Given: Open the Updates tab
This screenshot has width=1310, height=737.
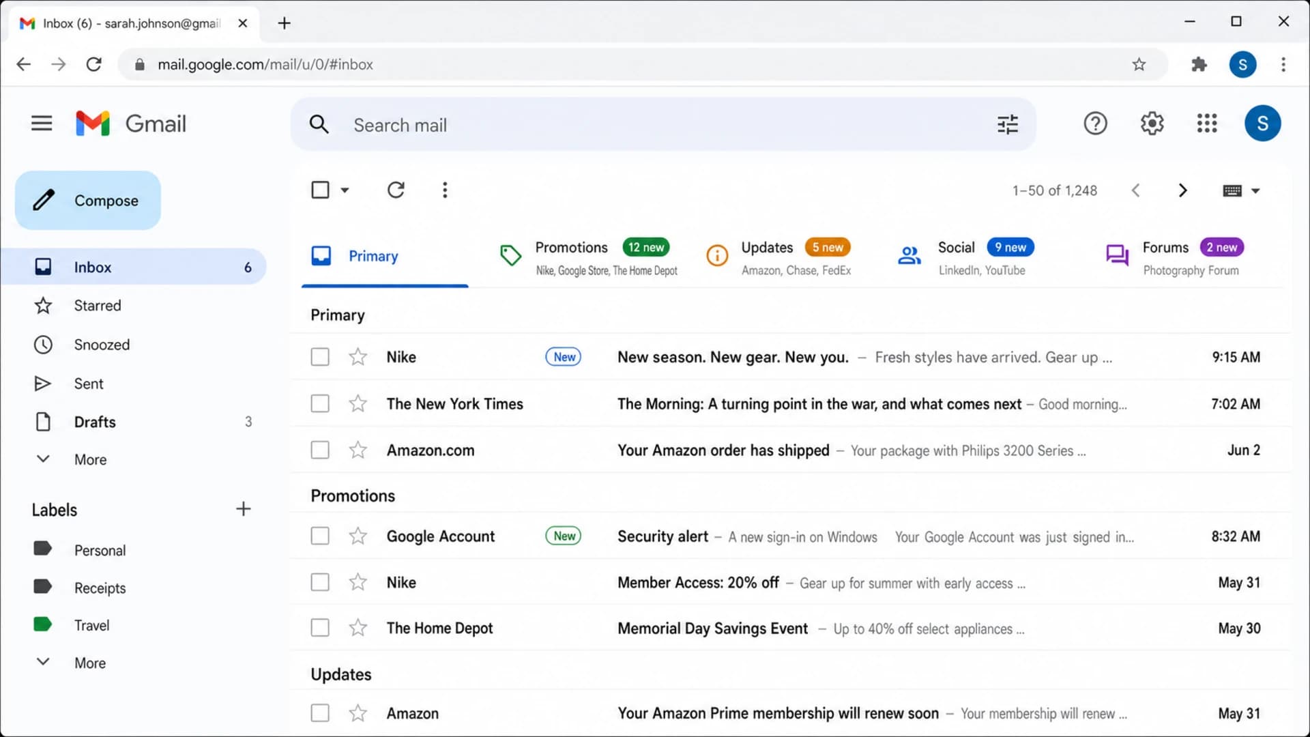Looking at the screenshot, I should pos(778,257).
